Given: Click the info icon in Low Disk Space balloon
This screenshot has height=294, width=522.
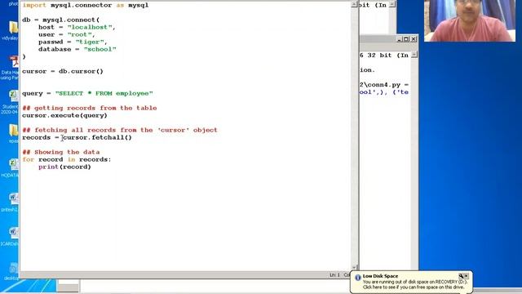Looking at the screenshot, I should [x=357, y=278].
